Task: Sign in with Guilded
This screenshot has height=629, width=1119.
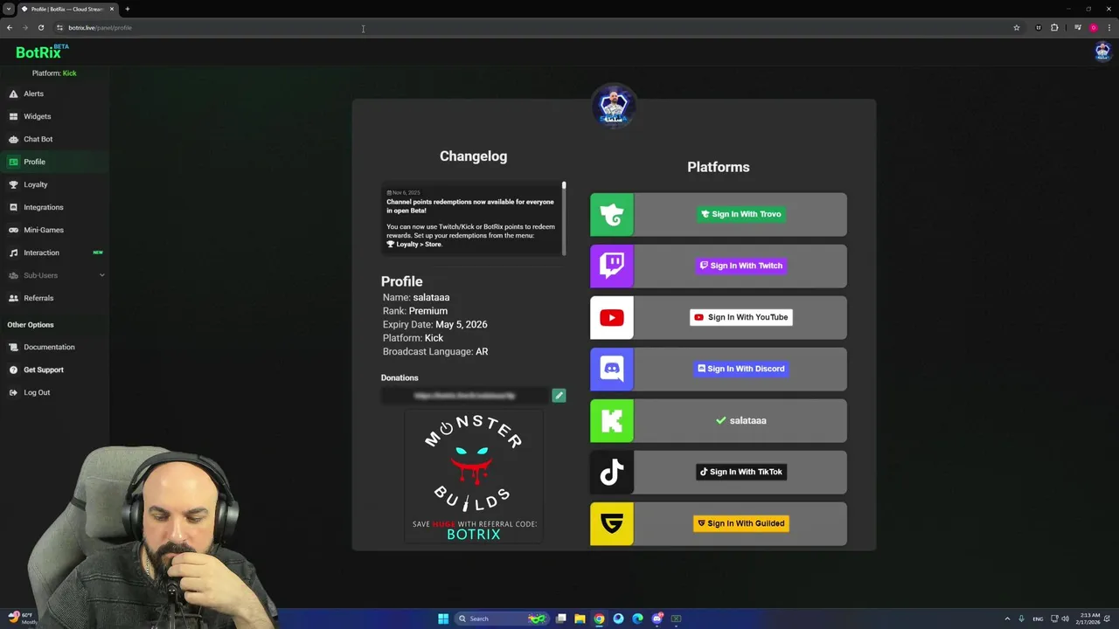Action: 740,523
